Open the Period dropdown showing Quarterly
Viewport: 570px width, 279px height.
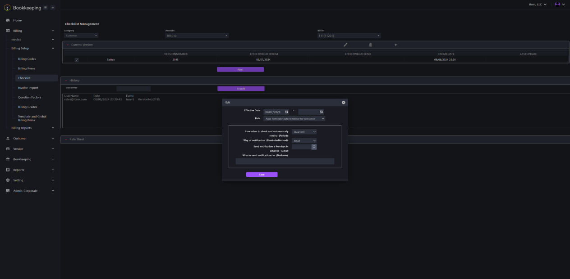click(x=304, y=132)
